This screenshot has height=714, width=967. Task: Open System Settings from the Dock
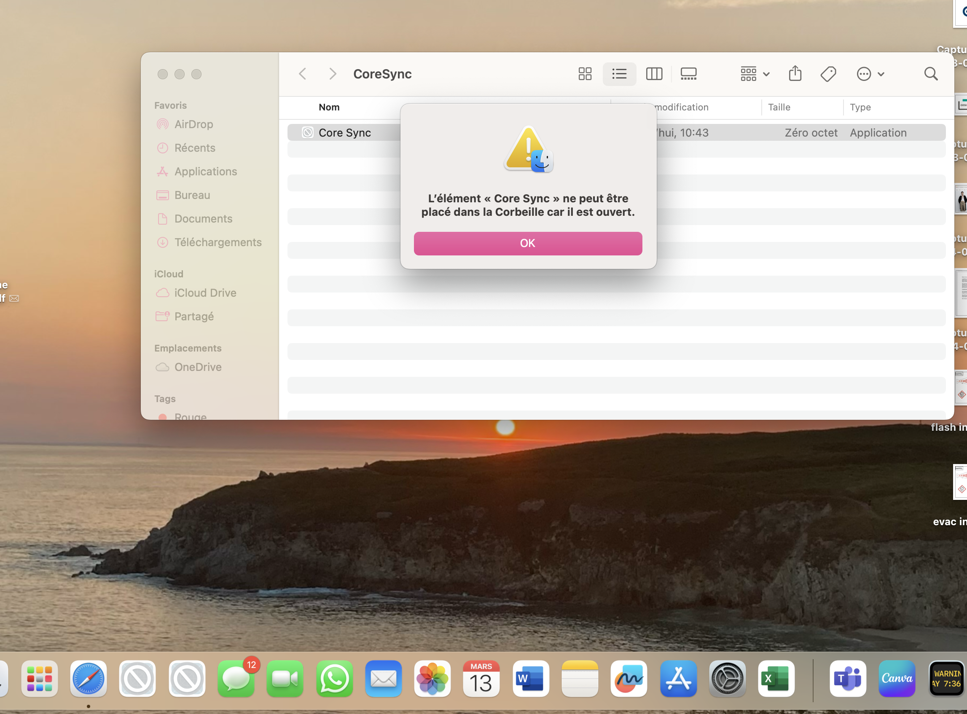click(727, 679)
